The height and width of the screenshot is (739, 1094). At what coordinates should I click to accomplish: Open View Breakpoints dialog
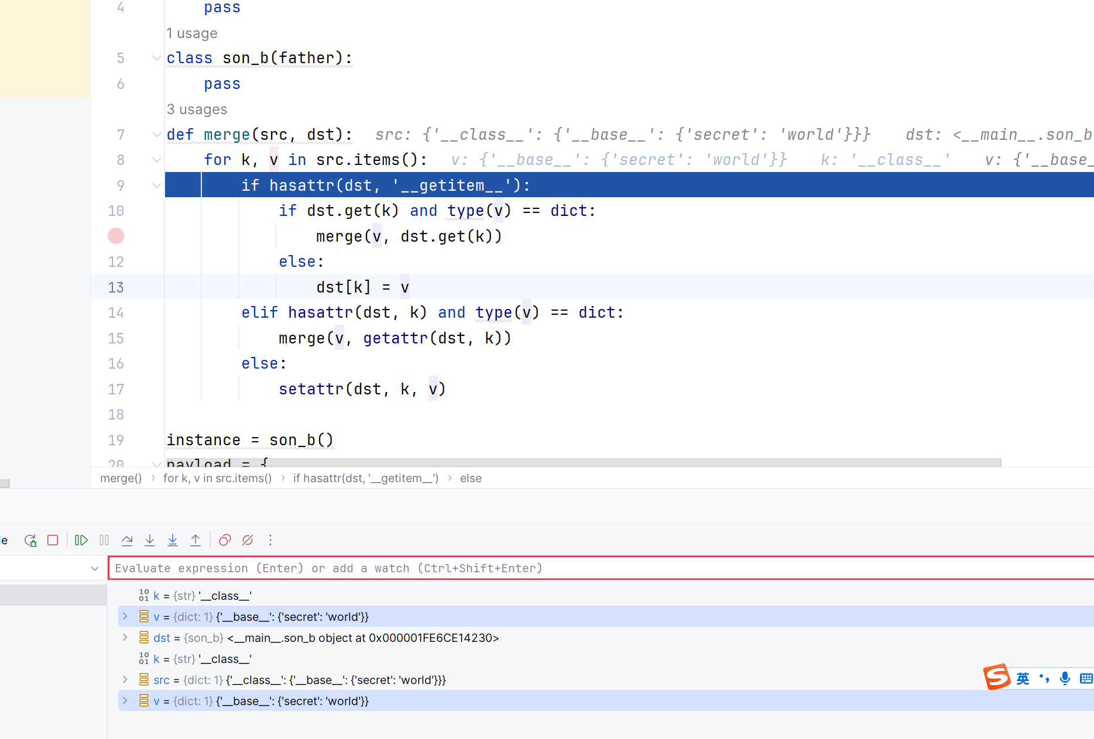pyautogui.click(x=225, y=540)
